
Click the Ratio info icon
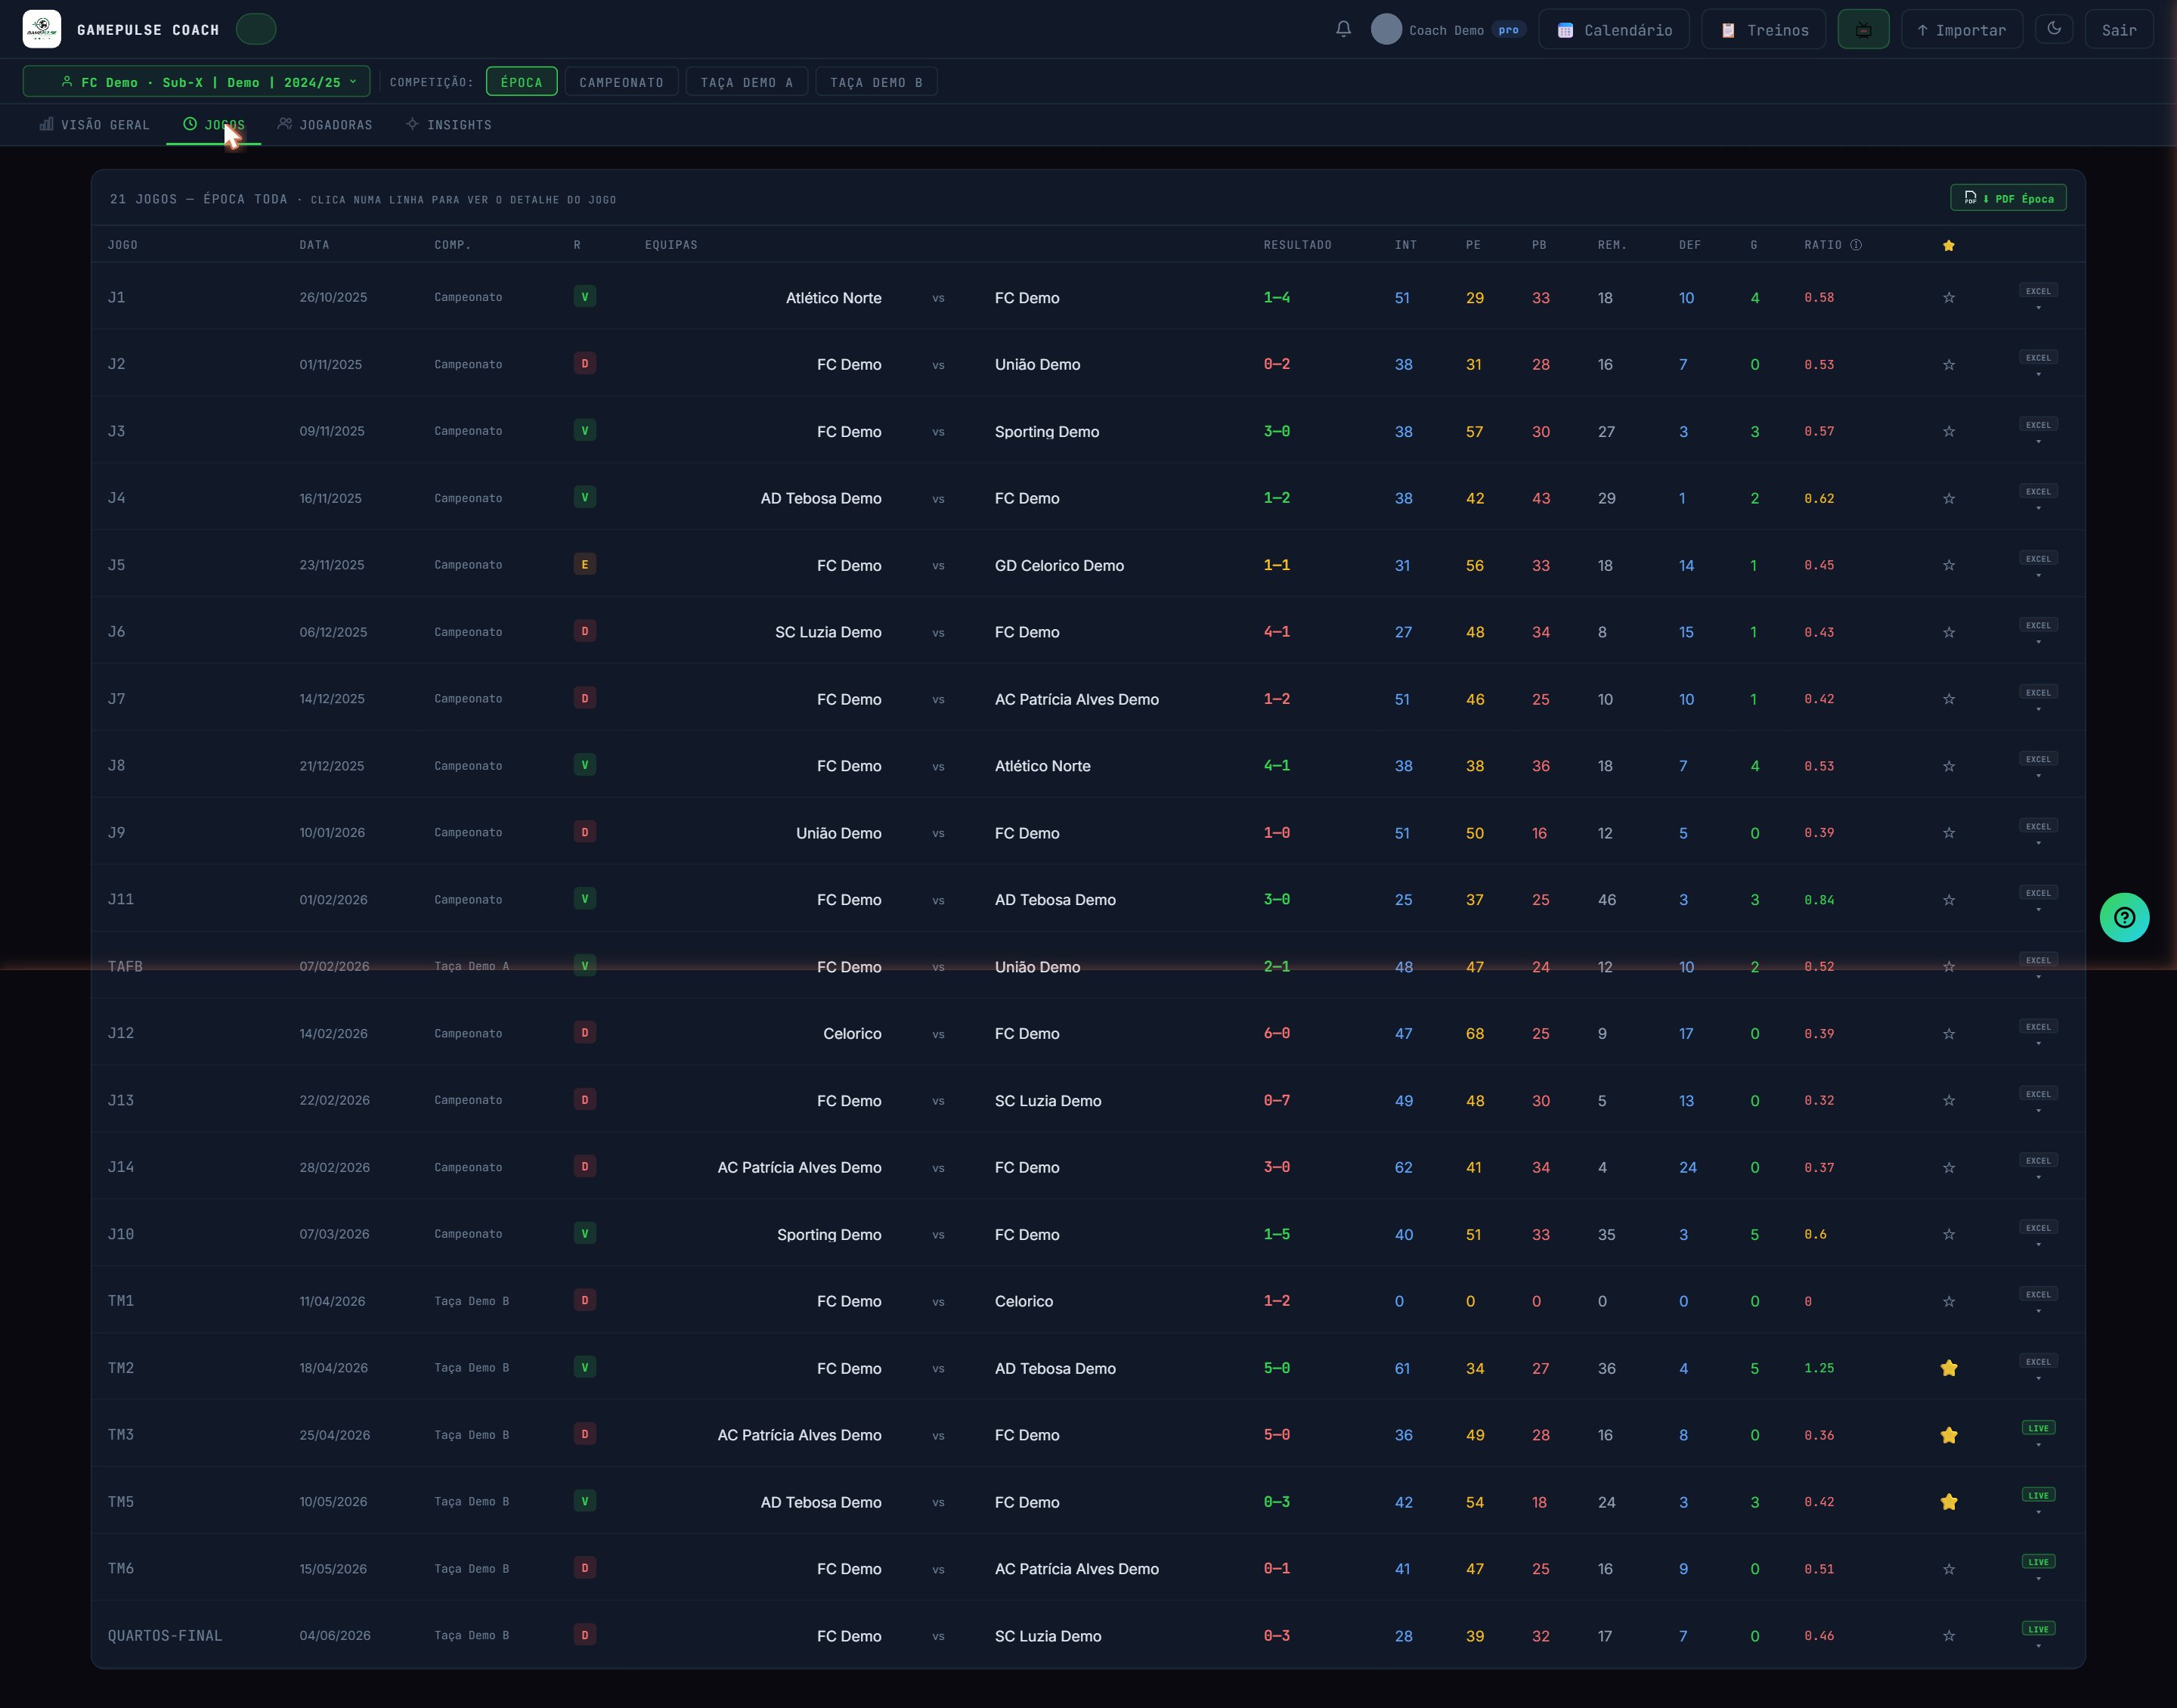tap(1856, 245)
